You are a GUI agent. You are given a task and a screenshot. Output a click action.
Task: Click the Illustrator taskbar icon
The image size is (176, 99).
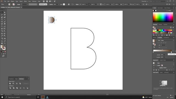[x=43, y=97]
